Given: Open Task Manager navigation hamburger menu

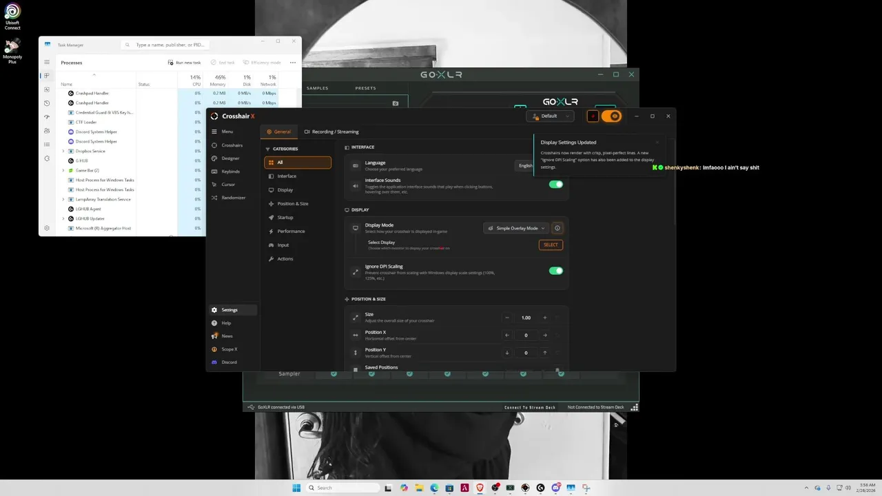Looking at the screenshot, I should click(x=47, y=63).
